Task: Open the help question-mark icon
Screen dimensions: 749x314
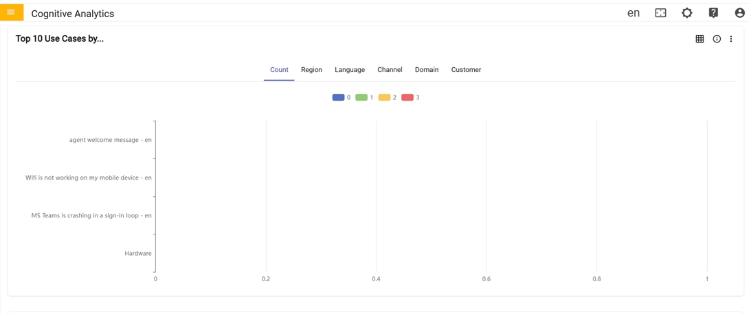Action: pos(713,13)
